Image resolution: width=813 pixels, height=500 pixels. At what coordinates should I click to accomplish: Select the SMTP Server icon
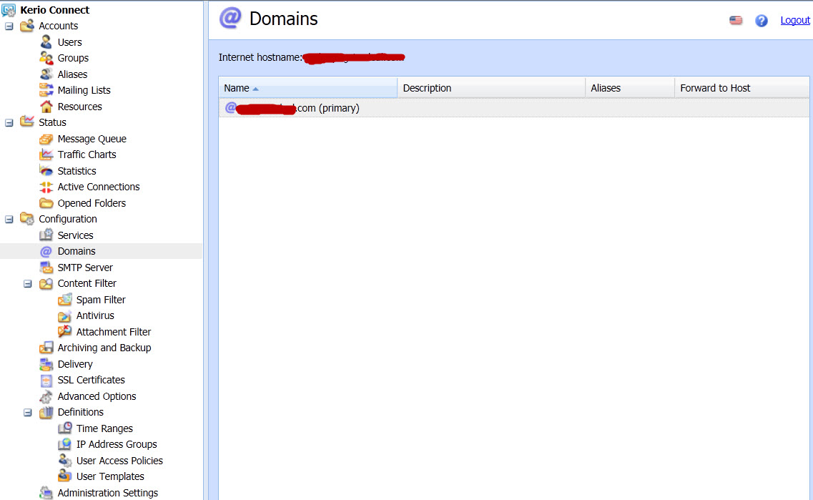[x=46, y=267]
